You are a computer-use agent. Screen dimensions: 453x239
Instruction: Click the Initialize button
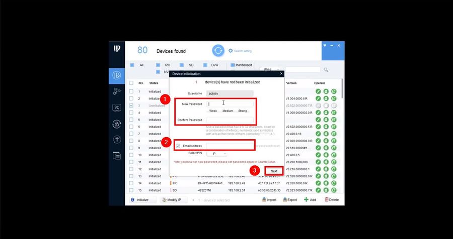click(x=142, y=200)
